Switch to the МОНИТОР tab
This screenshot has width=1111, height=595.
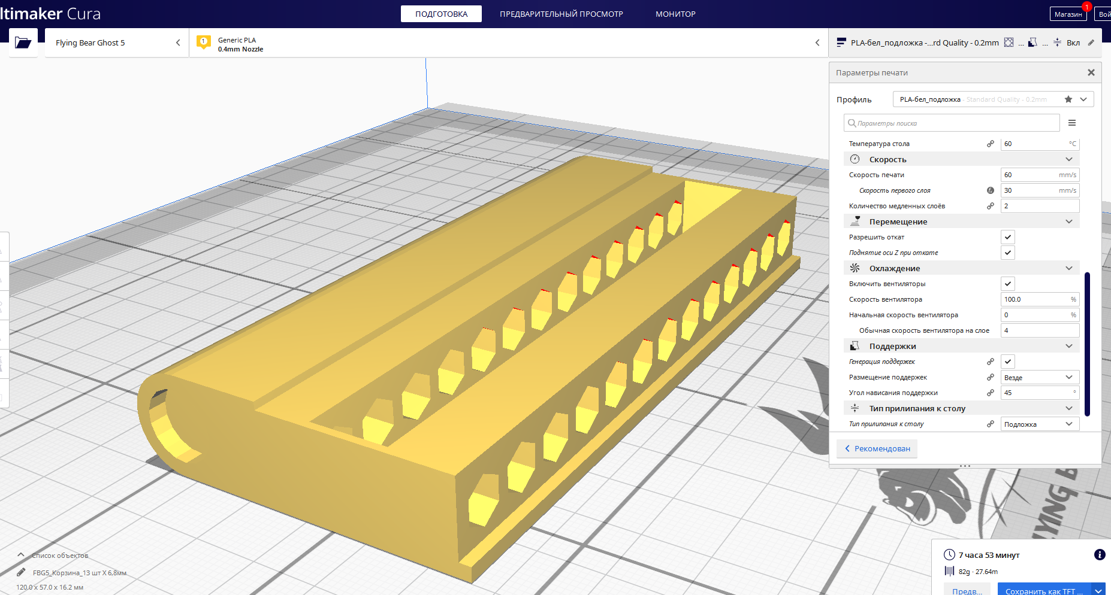(675, 14)
